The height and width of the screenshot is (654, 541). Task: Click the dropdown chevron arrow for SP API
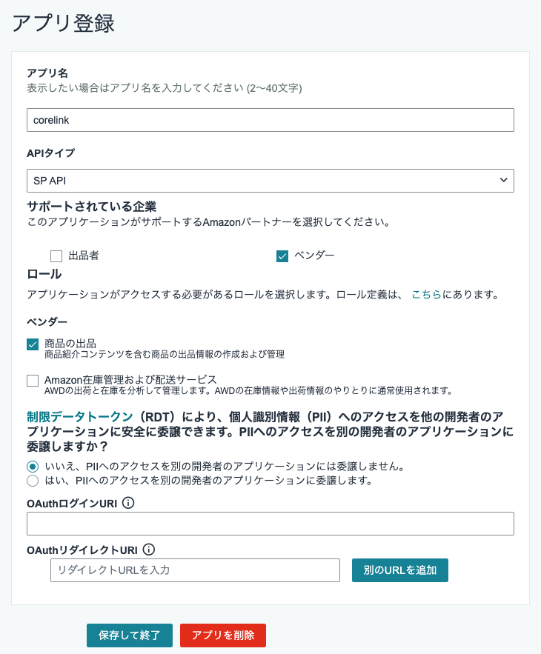click(503, 180)
